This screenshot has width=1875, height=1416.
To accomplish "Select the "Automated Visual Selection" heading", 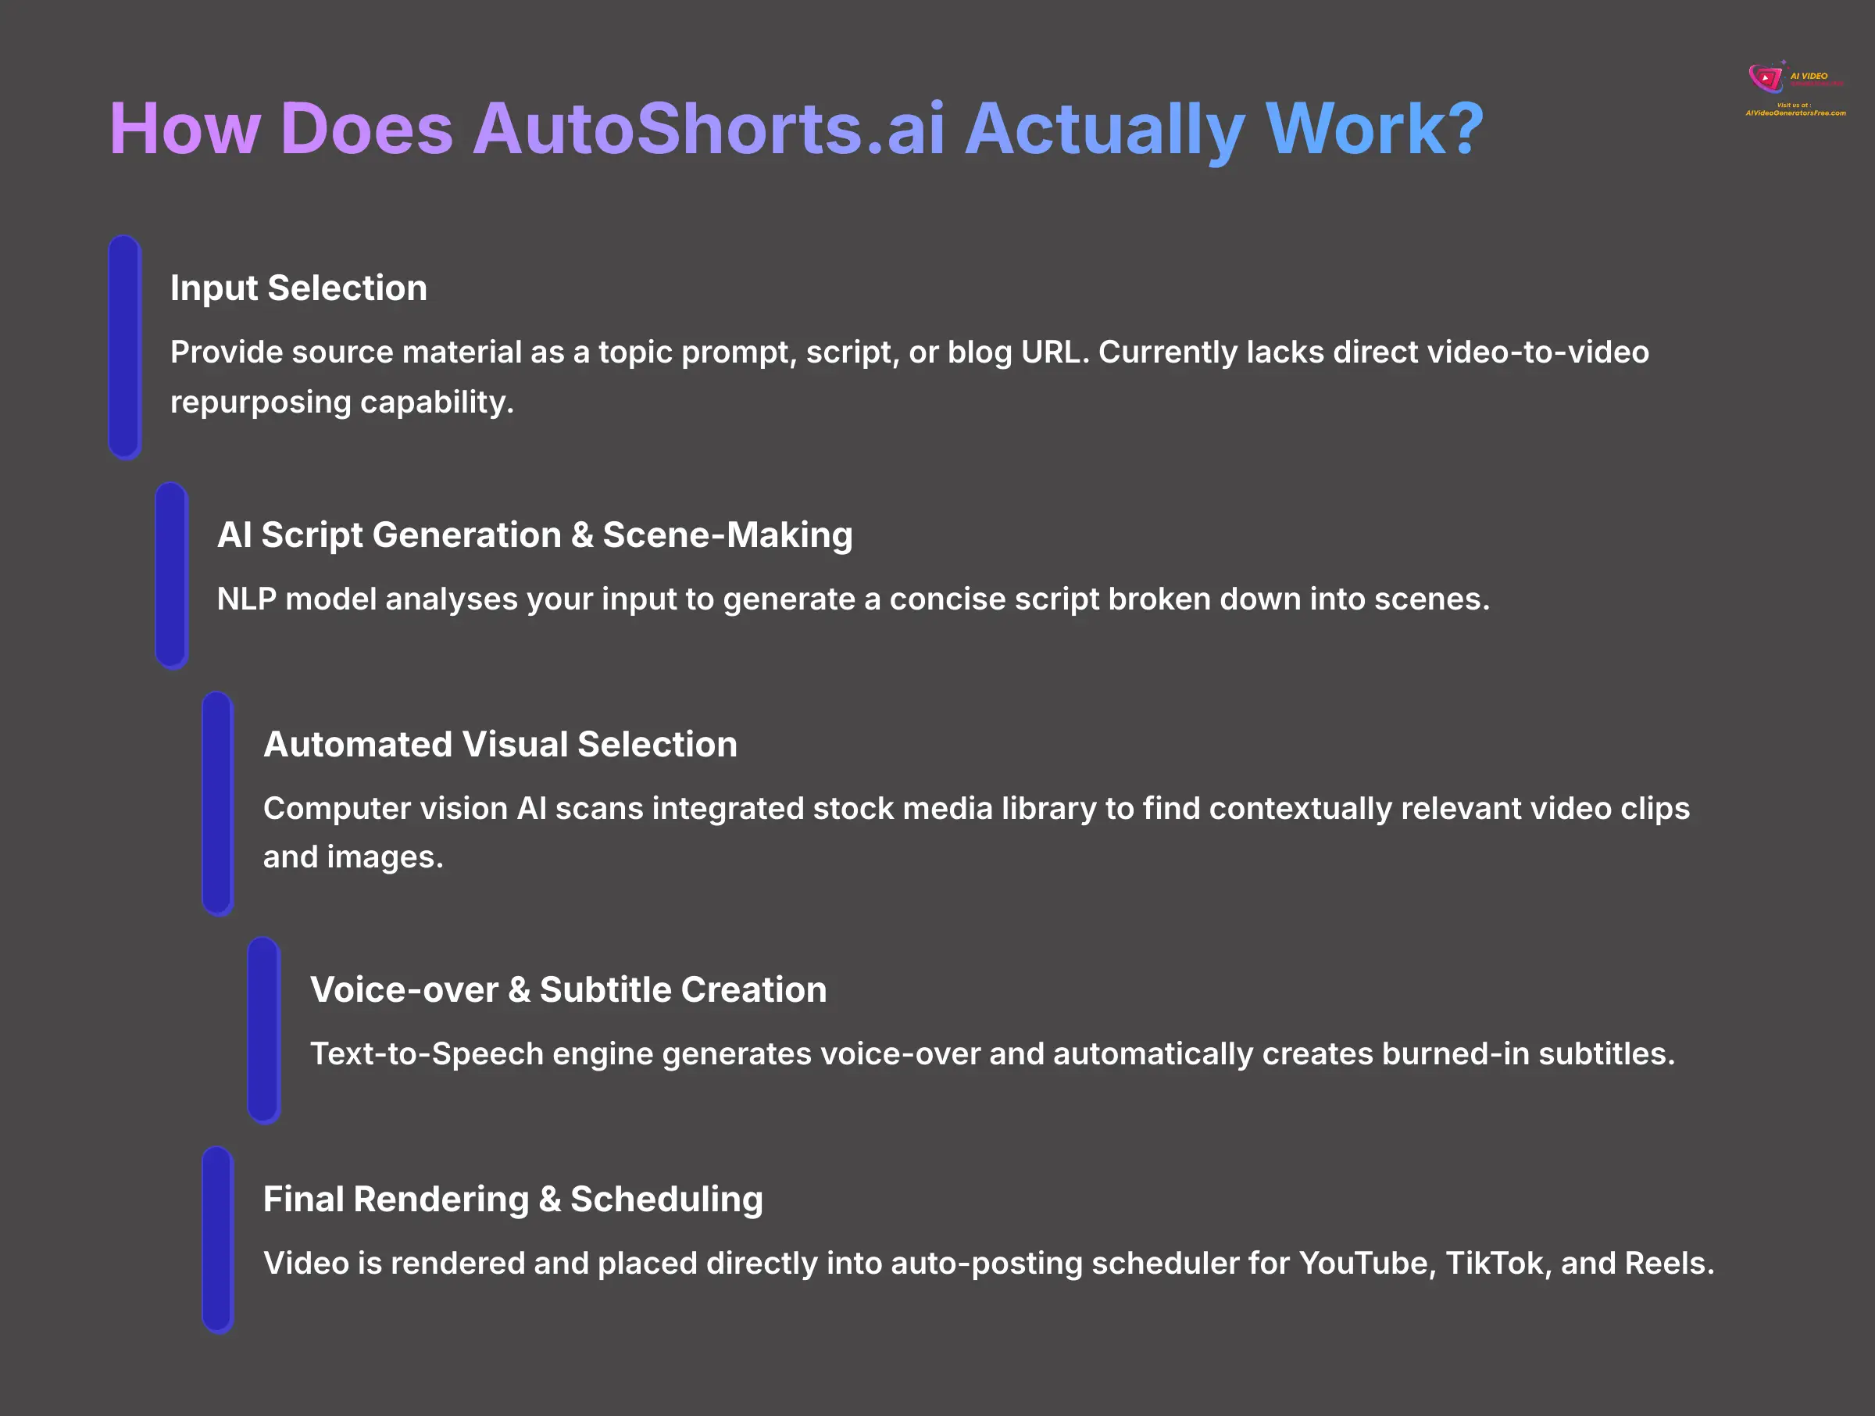I will tap(500, 745).
